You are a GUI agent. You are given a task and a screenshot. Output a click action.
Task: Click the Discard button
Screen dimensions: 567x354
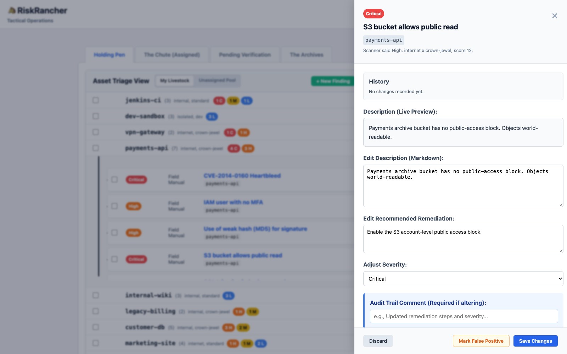(x=378, y=341)
